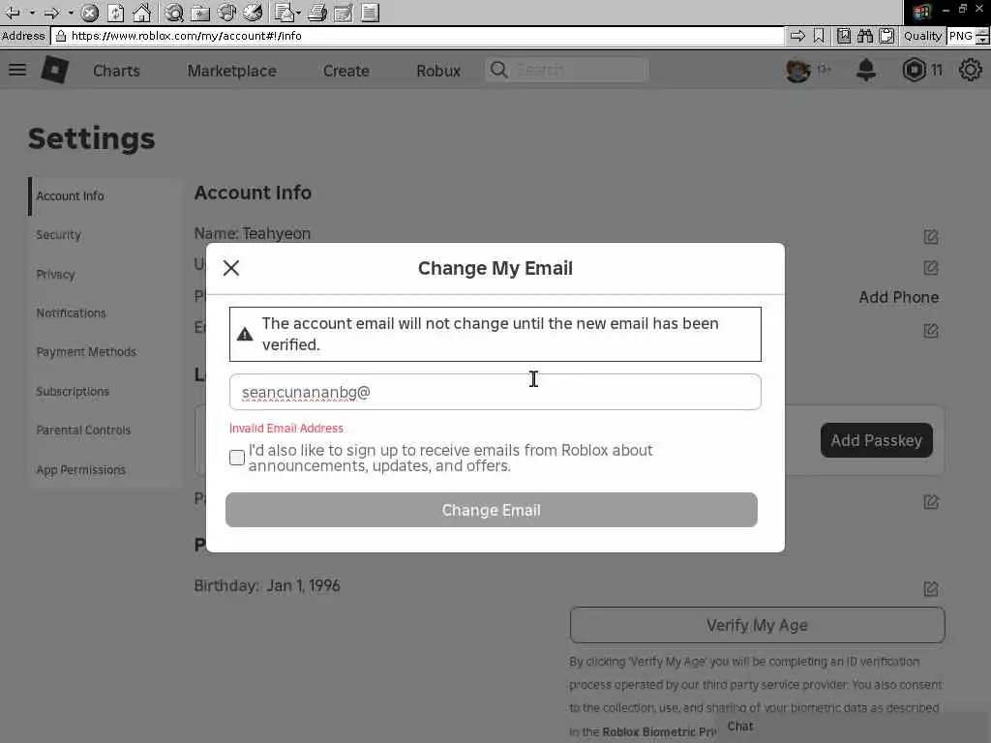Image resolution: width=991 pixels, height=743 pixels.
Task: Select the Subscriptions tab
Action: [x=105, y=392]
